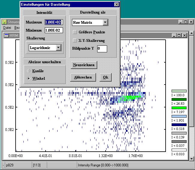Screen dimensions: 195x170
Task: Click the vertical scrollbar down arrow
Action: (191, 159)
